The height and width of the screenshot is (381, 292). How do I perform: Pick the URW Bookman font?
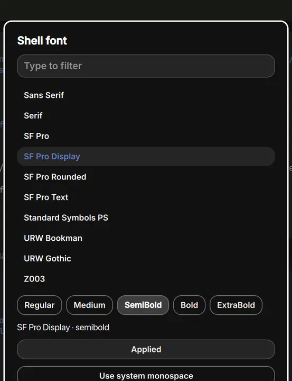[146, 238]
